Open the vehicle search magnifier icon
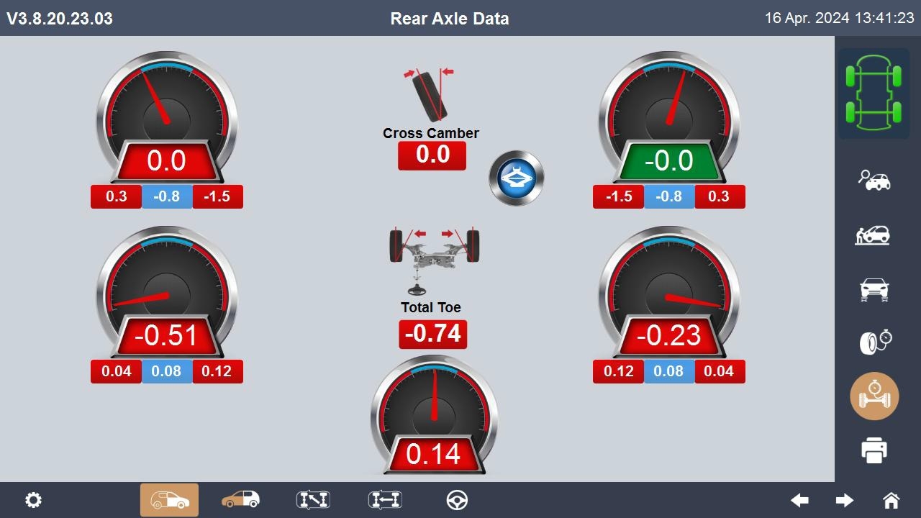This screenshot has width=921, height=518. tap(874, 179)
